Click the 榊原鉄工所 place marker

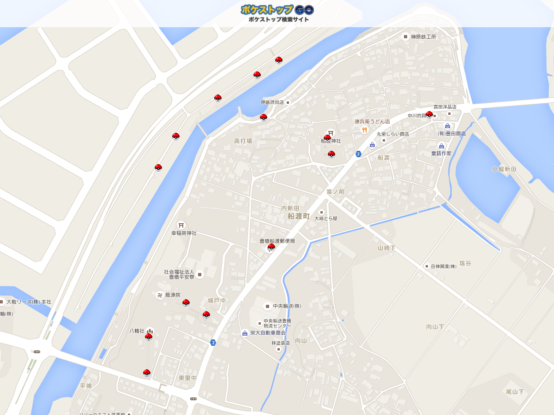[406, 36]
